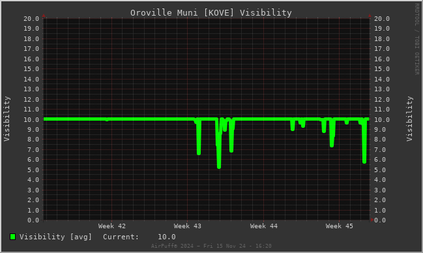Click the left vertical Visibility axis title
Viewport: 423px width, 253px height.
click(7, 119)
